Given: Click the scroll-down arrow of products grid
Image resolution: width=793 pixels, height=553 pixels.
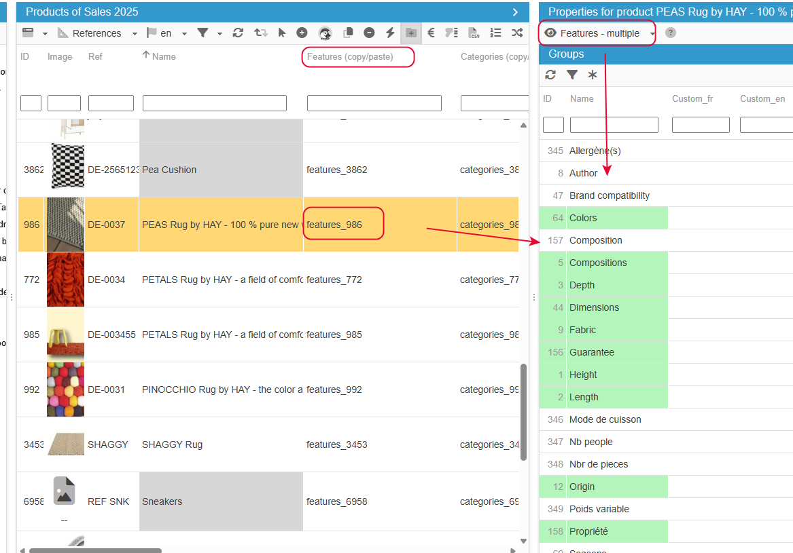Looking at the screenshot, I should pos(523,541).
